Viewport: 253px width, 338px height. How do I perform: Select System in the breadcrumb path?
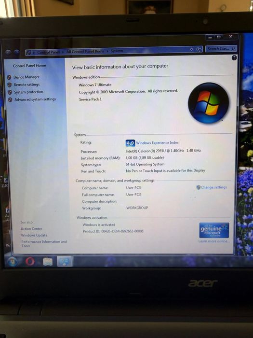coord(117,51)
